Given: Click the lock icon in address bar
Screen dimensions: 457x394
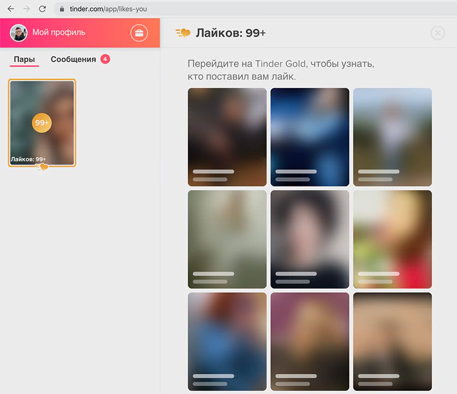Looking at the screenshot, I should tap(61, 9).
